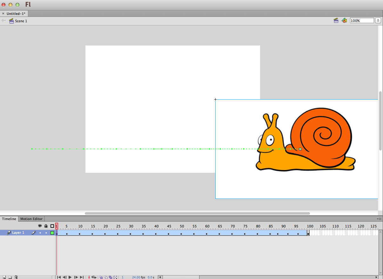
Task: Create a new layer folder
Action: tap(10, 277)
